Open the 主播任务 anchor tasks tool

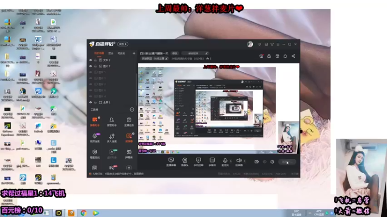click(x=129, y=122)
